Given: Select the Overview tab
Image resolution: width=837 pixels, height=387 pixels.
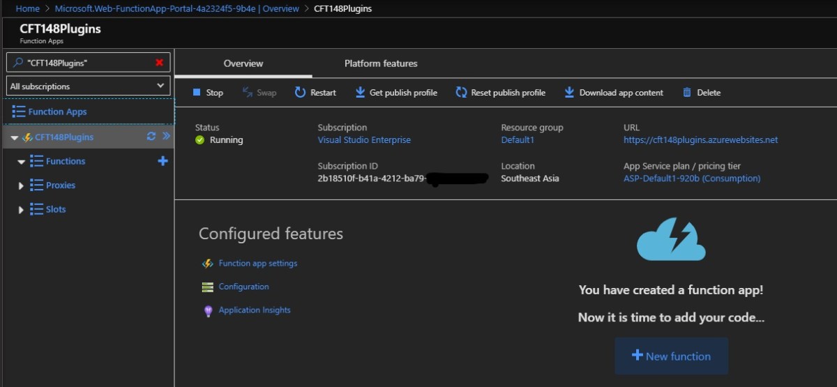Looking at the screenshot, I should (x=243, y=63).
